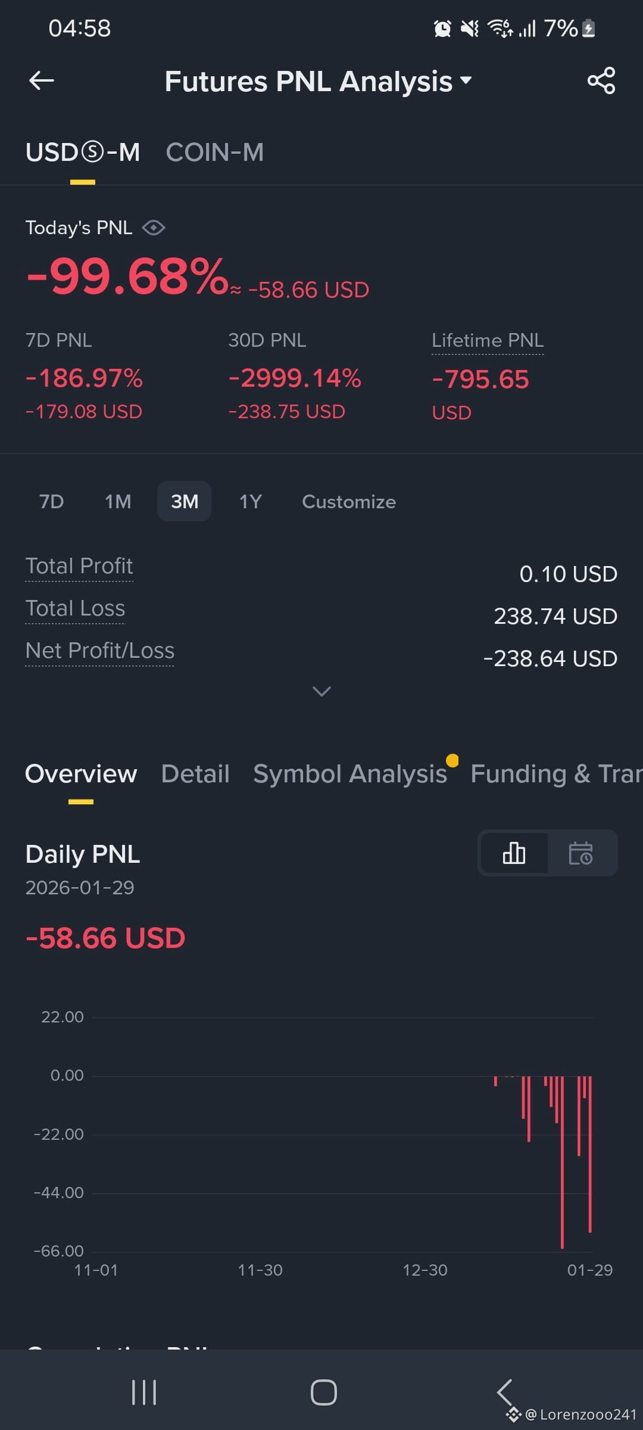Choose the 1Y time range
This screenshot has width=643, height=1430.
(251, 502)
